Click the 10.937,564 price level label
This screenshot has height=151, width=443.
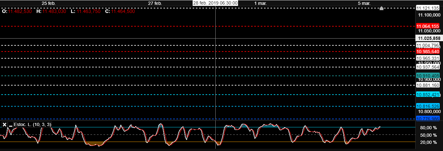point(428,67)
